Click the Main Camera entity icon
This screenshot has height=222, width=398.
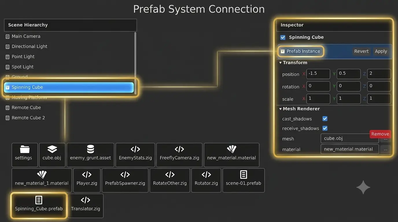pyautogui.click(x=8, y=36)
